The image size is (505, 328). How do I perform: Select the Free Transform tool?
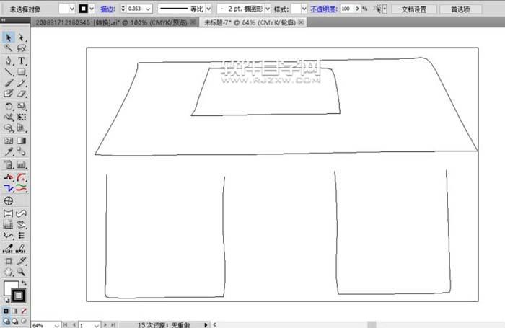tap(21, 117)
